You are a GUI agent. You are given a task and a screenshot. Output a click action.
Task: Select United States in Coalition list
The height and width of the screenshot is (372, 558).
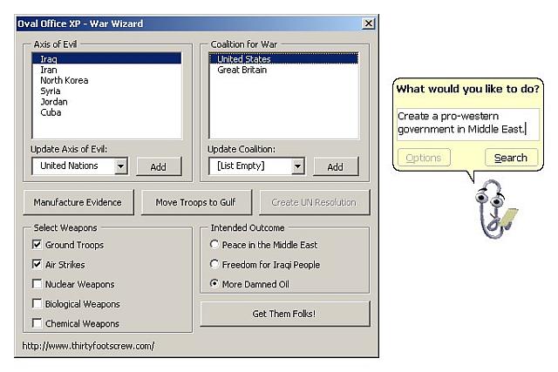[x=283, y=58]
